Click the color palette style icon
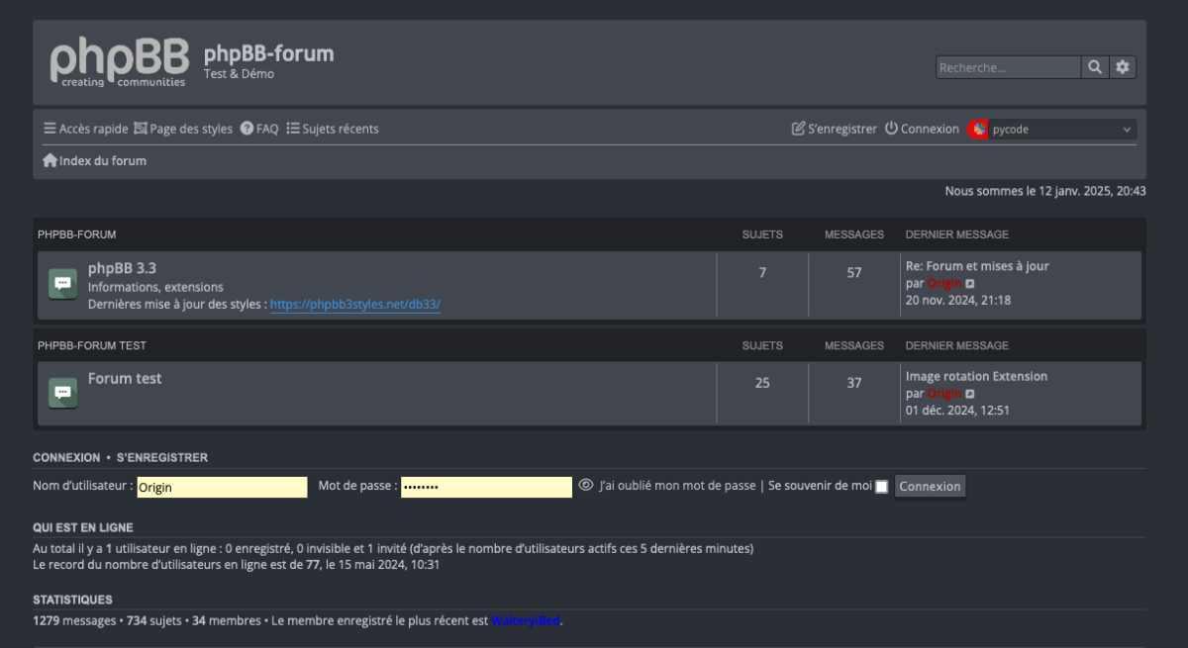The image size is (1188, 648). click(x=978, y=130)
